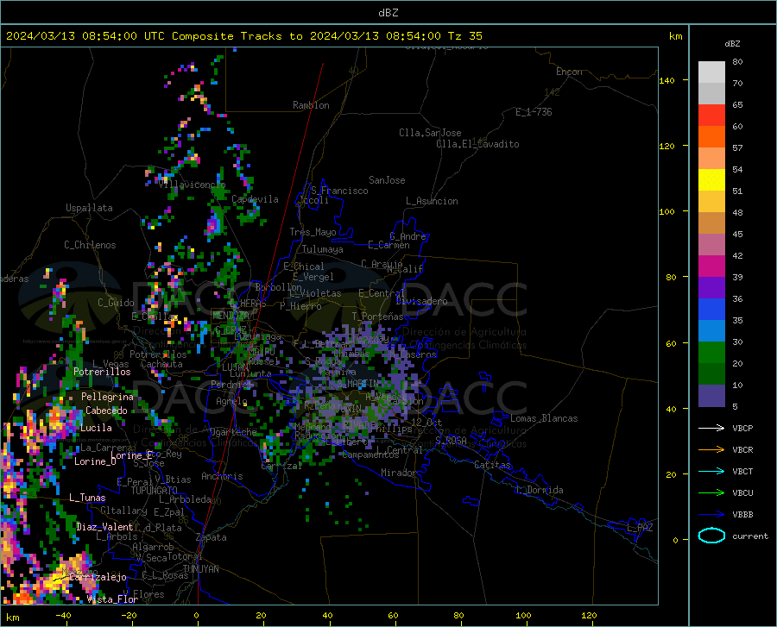Viewport: 777px width, 627px height.
Task: Click the 'TUPUNGATO' map label
Action: pyautogui.click(x=155, y=491)
